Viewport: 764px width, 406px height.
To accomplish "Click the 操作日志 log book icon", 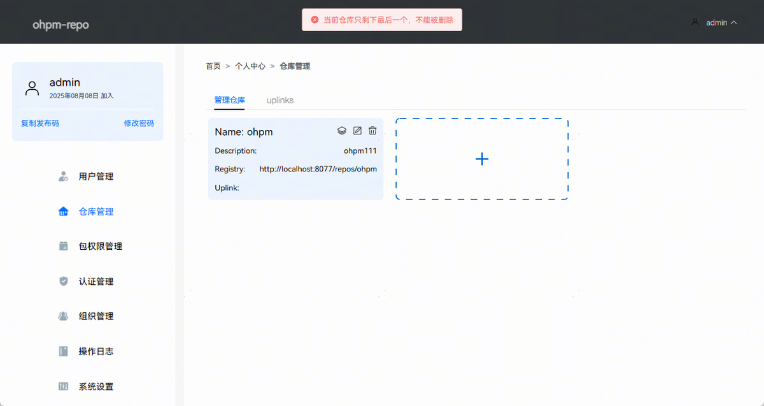I will click(64, 351).
